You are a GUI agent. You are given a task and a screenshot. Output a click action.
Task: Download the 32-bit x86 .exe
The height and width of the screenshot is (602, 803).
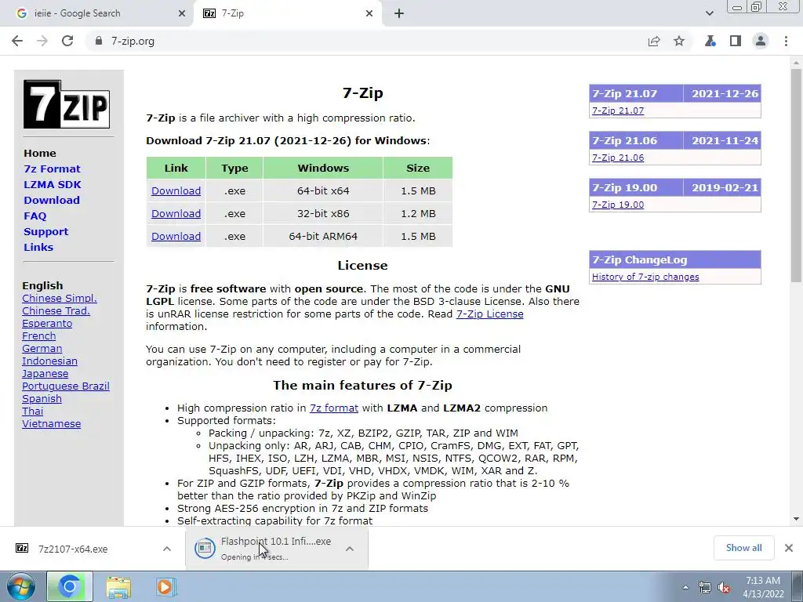coord(176,213)
